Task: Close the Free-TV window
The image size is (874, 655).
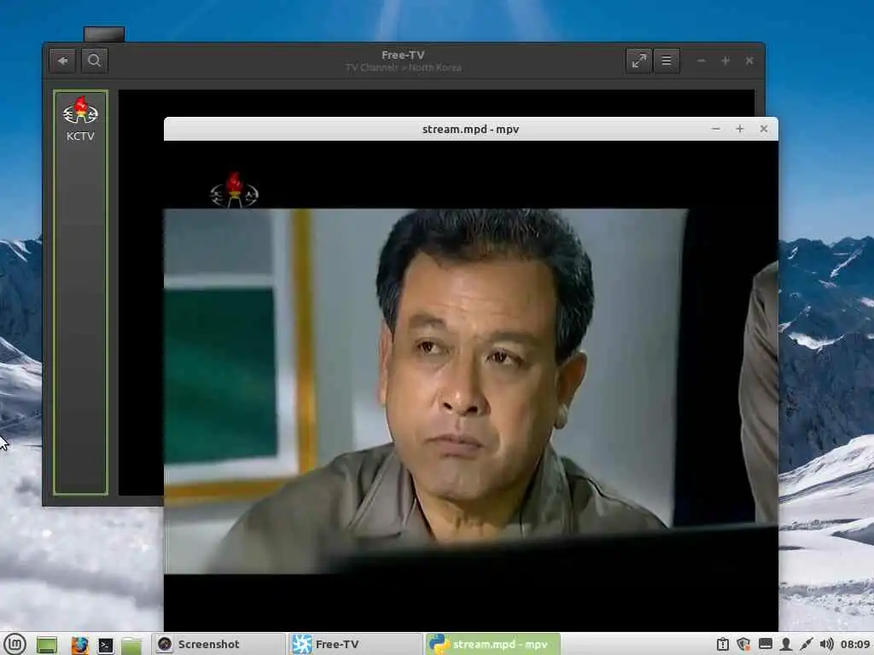Action: [749, 61]
